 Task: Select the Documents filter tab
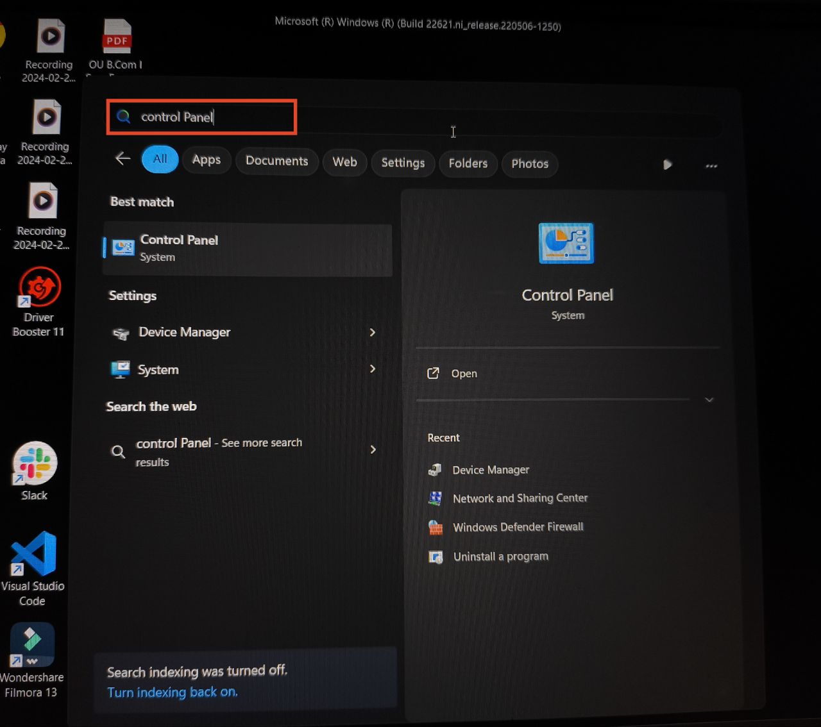[276, 161]
